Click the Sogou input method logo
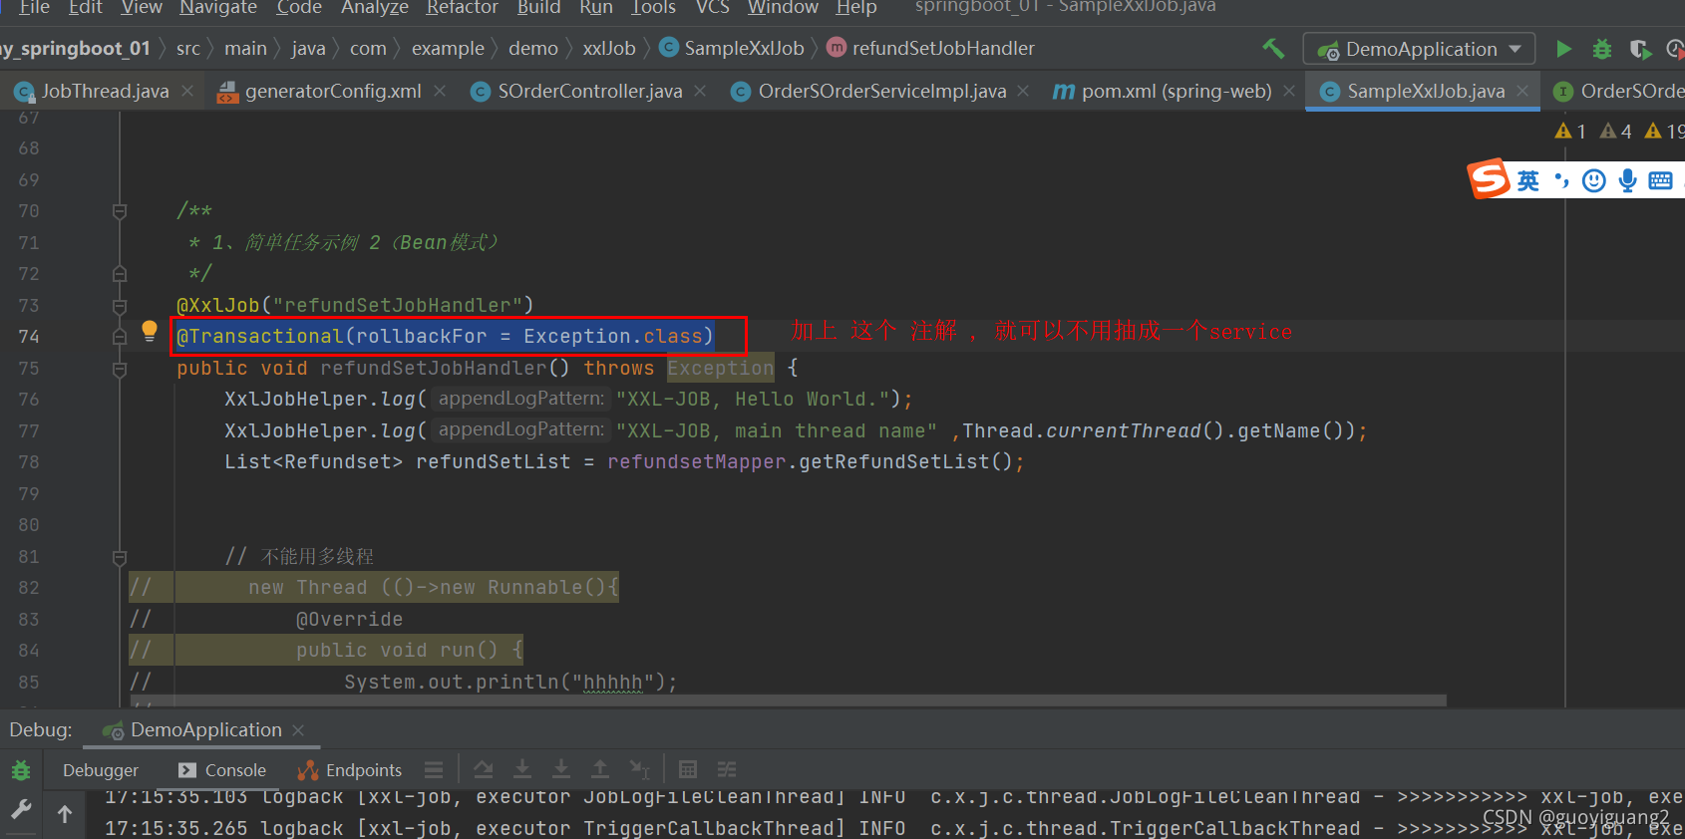 point(1489,179)
